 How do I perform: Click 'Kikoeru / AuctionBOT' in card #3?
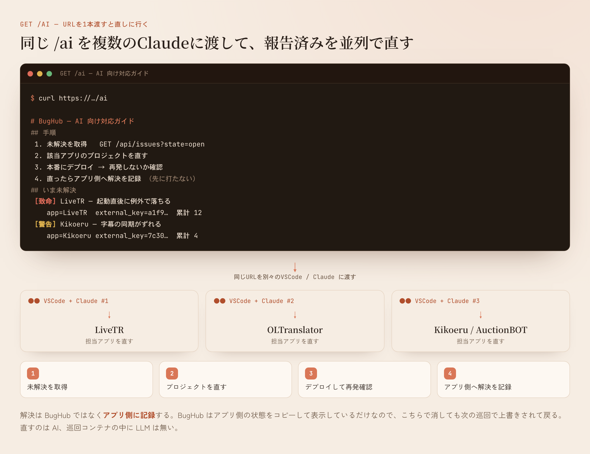pyautogui.click(x=480, y=330)
